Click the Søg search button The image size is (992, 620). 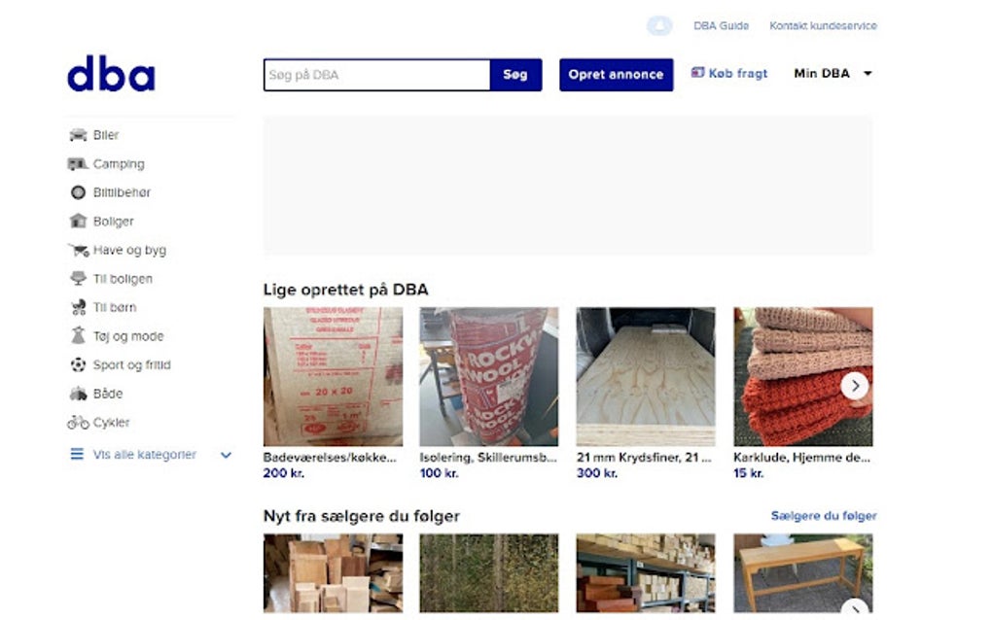tap(515, 75)
